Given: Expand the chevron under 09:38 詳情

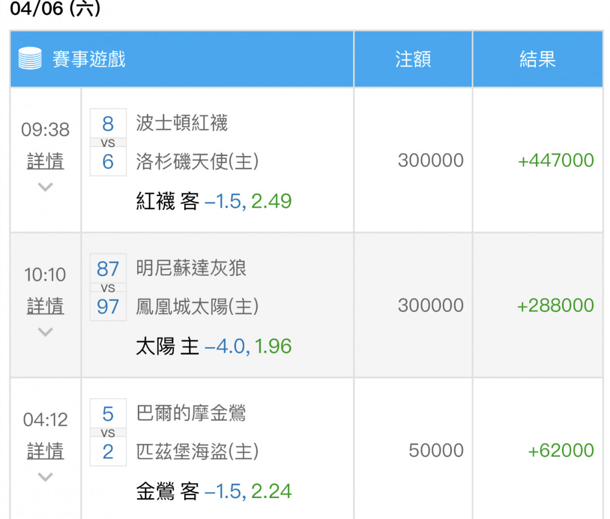Looking at the screenshot, I should pos(45,187).
